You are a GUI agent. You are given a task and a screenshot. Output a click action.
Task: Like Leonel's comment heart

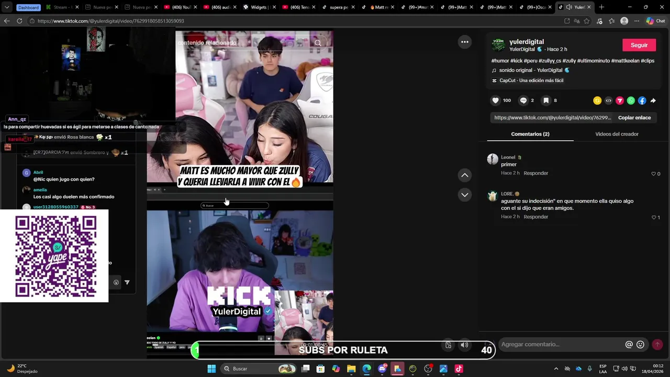point(653,174)
